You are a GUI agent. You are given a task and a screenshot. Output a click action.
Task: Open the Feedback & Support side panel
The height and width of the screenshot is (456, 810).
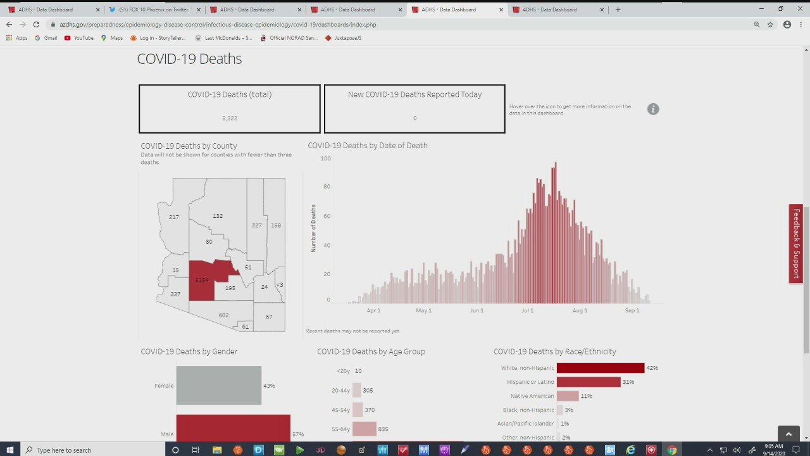click(796, 243)
